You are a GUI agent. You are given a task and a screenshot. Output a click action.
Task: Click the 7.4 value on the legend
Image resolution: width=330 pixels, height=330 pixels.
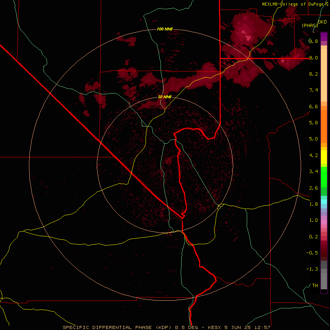[313, 90]
